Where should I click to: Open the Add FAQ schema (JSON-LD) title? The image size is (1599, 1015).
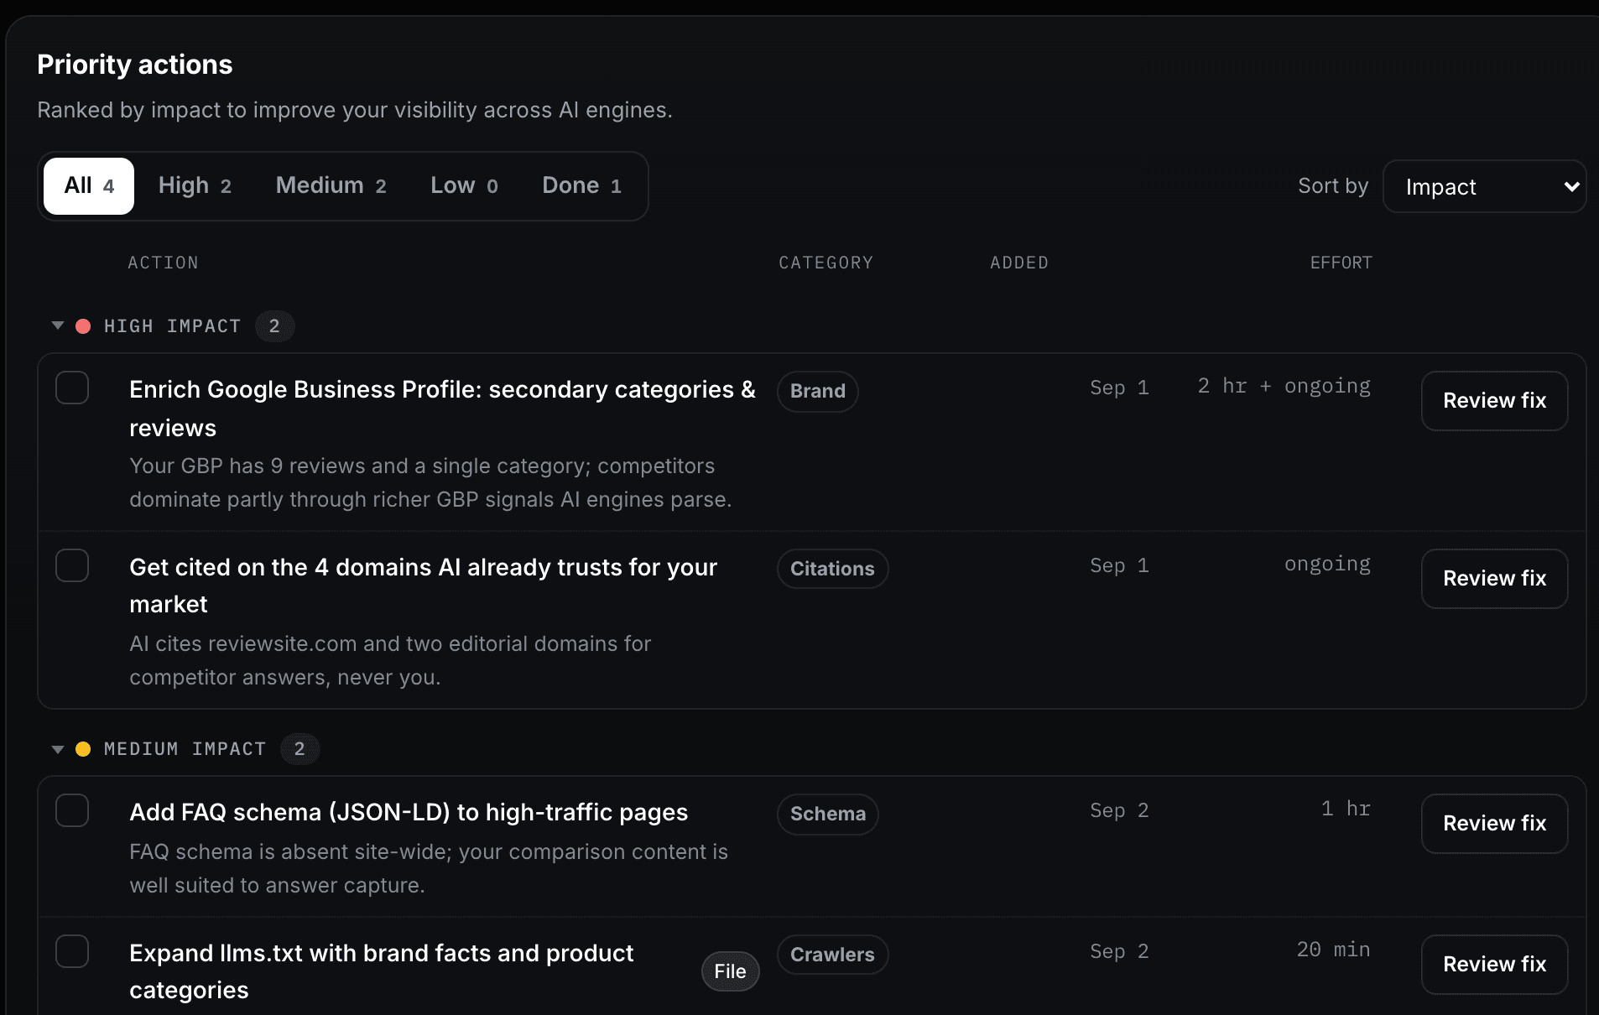point(409,812)
